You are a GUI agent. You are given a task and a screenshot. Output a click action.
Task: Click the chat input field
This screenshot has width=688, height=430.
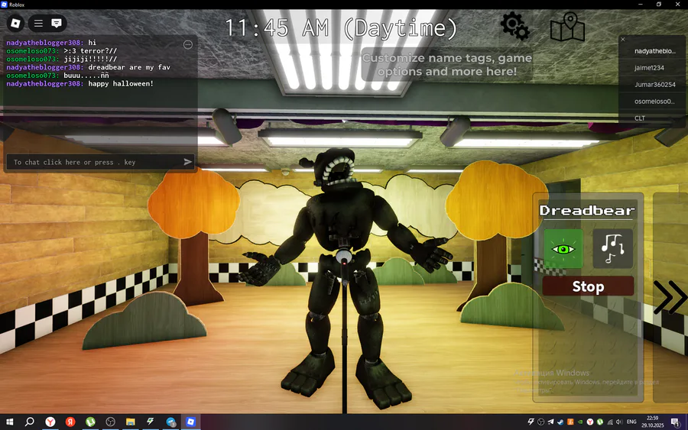point(100,162)
